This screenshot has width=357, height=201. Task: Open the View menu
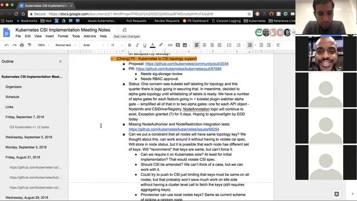click(x=38, y=36)
